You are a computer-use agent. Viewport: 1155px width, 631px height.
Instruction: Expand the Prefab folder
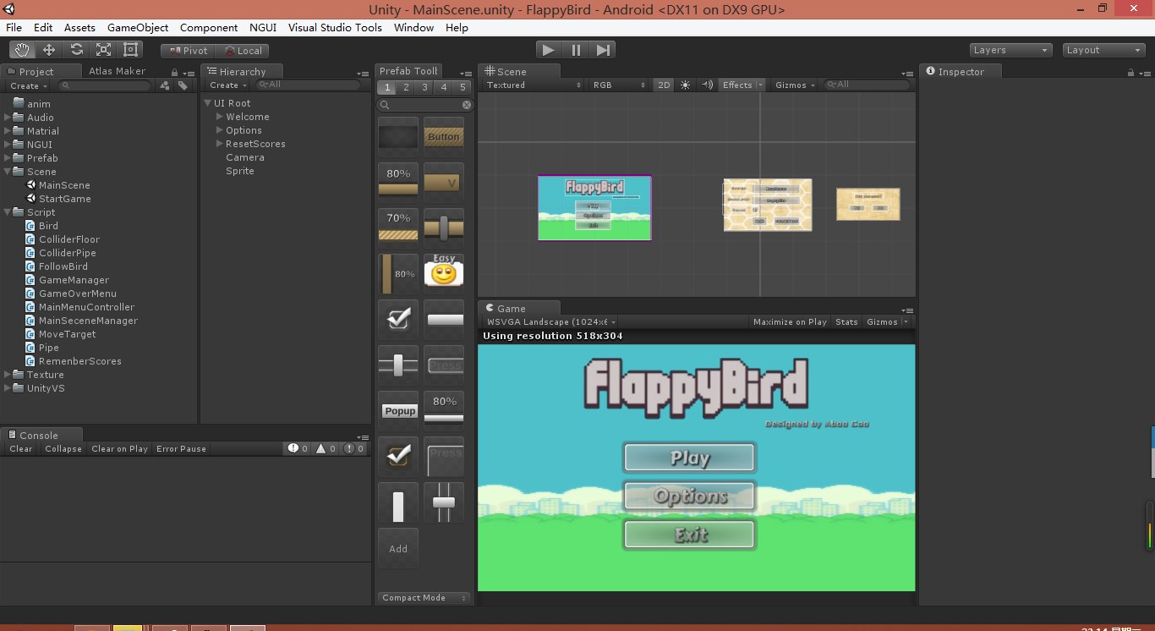pyautogui.click(x=8, y=158)
